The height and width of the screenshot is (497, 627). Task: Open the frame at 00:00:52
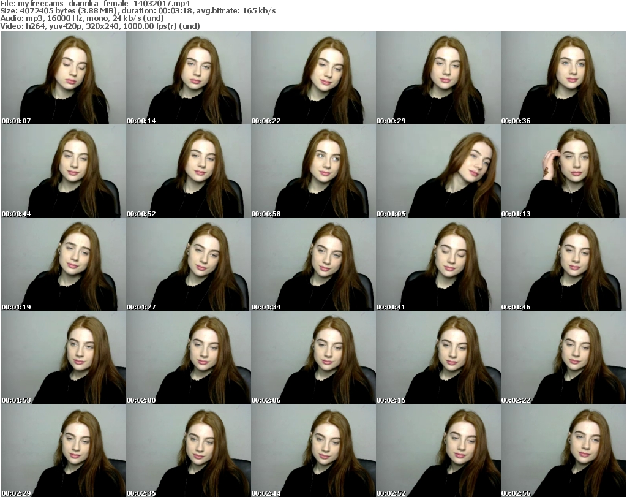pos(189,171)
